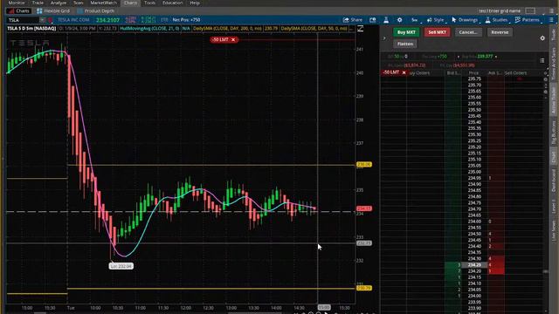Image resolution: width=559 pixels, height=314 pixels.
Task: Open the Big Buttons side tab
Action: tap(554, 132)
